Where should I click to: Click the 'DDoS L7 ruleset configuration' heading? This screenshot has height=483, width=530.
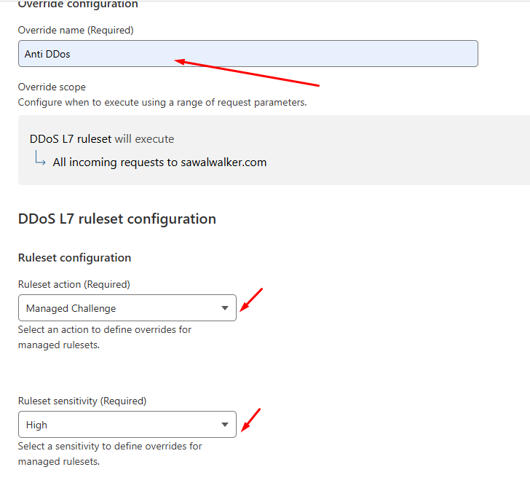click(116, 219)
